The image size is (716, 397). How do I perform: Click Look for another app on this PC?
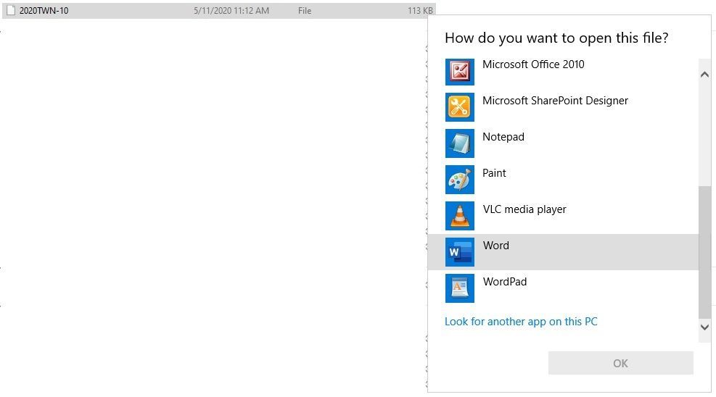[521, 322]
